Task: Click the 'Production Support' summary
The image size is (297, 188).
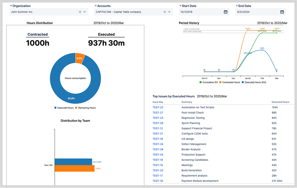Action: click(193, 155)
